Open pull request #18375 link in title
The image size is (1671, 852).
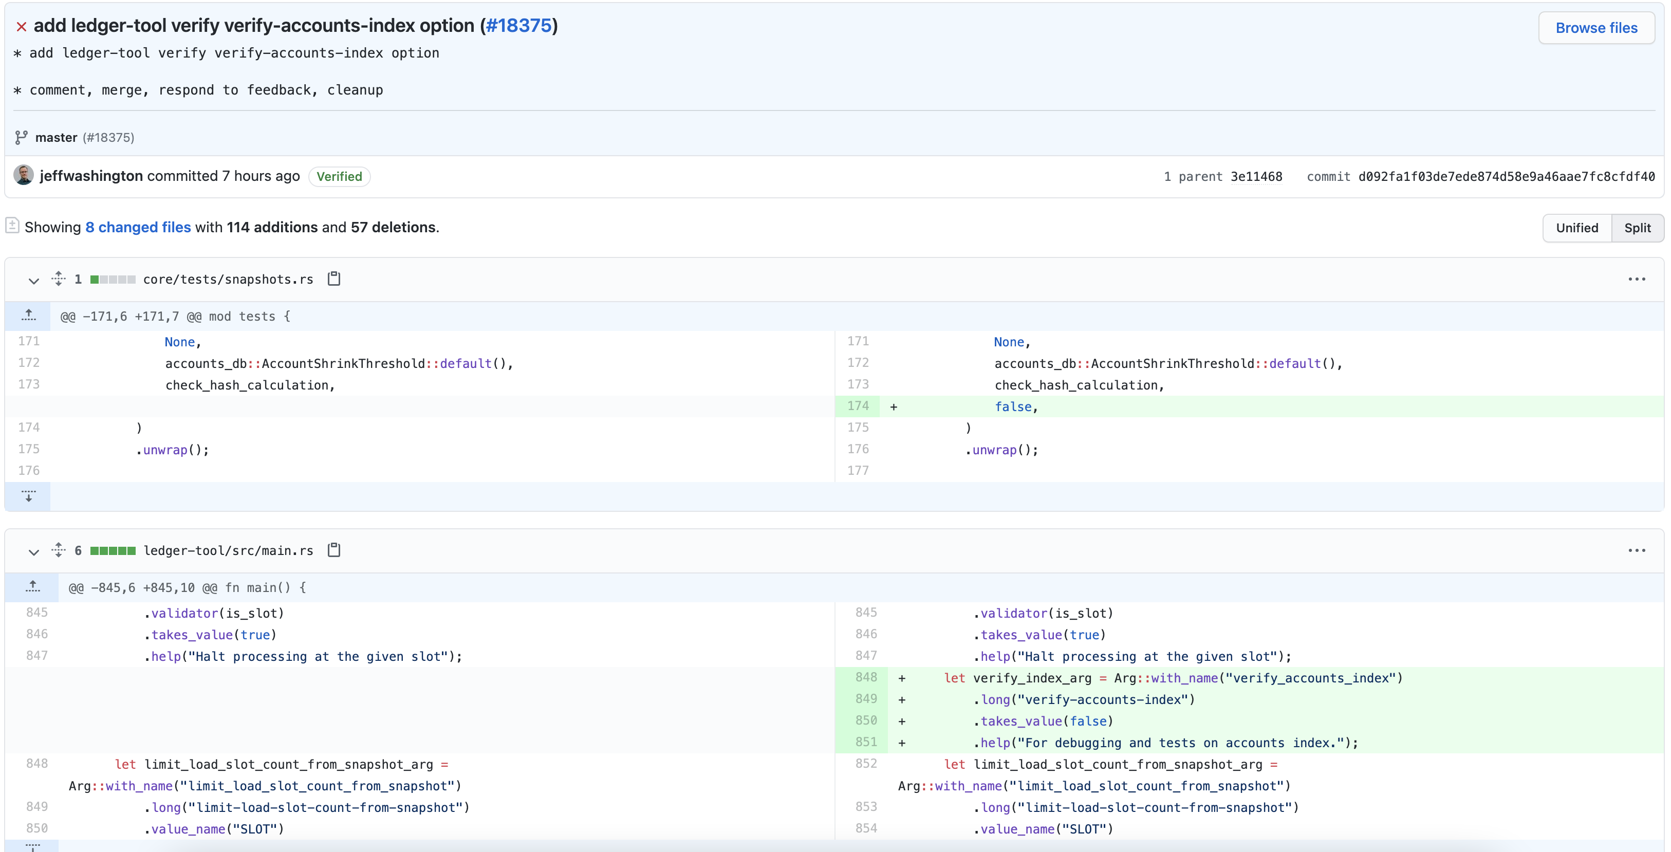(x=518, y=25)
